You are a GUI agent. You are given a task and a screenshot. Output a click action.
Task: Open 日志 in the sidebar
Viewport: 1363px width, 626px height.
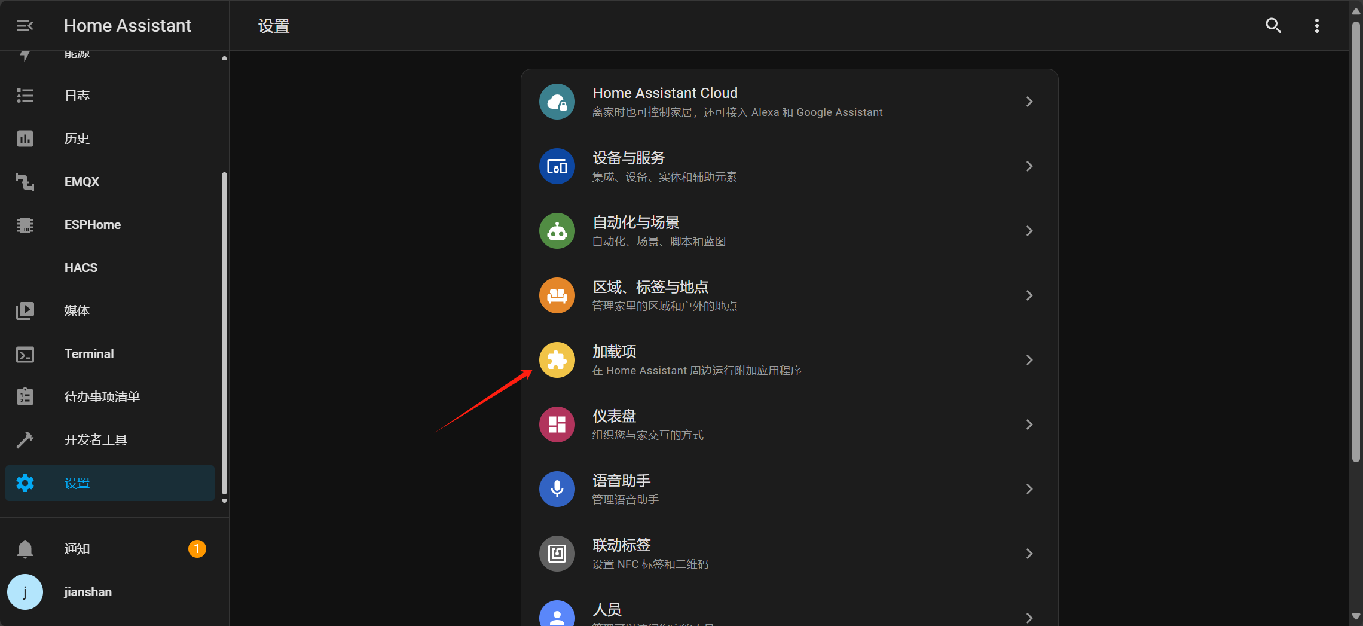[x=110, y=96]
